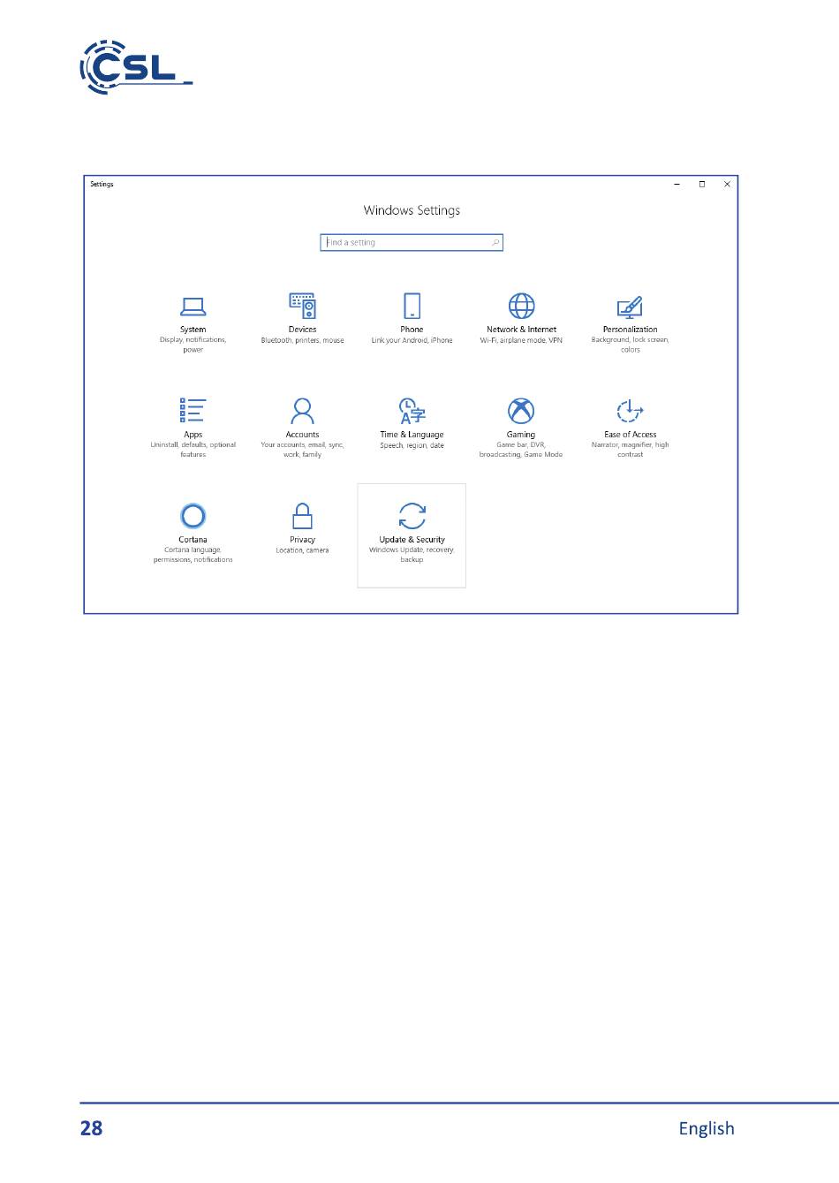Viewport: 839px width, 1183px height.
Task: Click the 'Find a setting' search field
Action: pyautogui.click(x=412, y=242)
